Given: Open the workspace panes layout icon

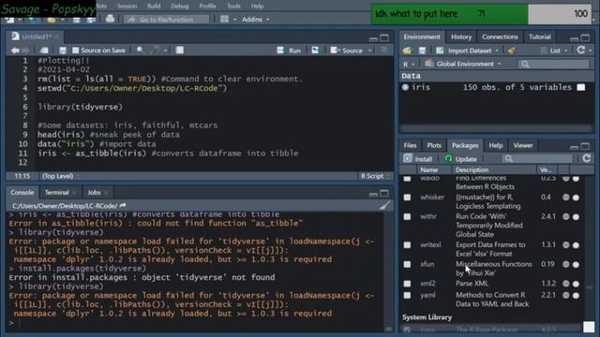Looking at the screenshot, I should (224, 19).
